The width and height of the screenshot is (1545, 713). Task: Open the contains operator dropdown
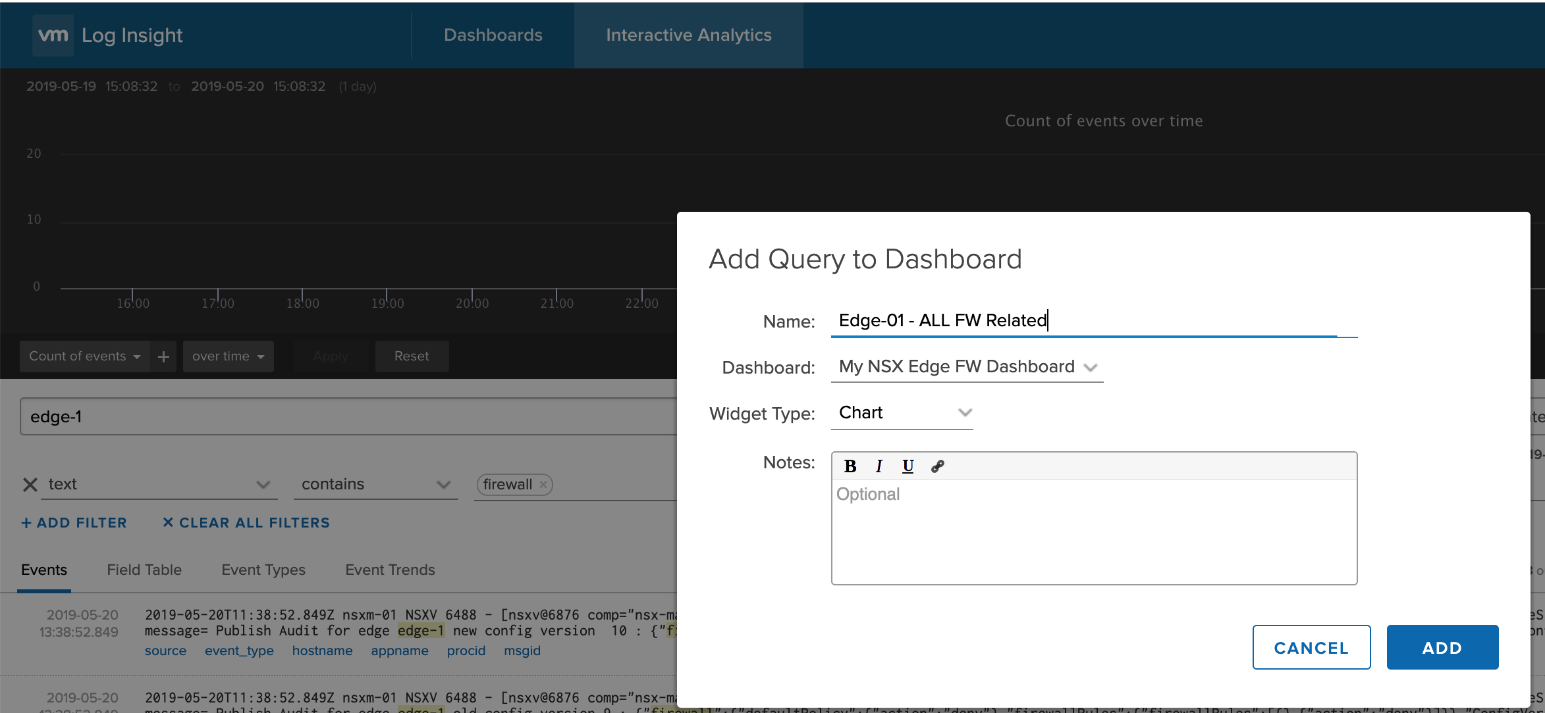click(x=375, y=485)
